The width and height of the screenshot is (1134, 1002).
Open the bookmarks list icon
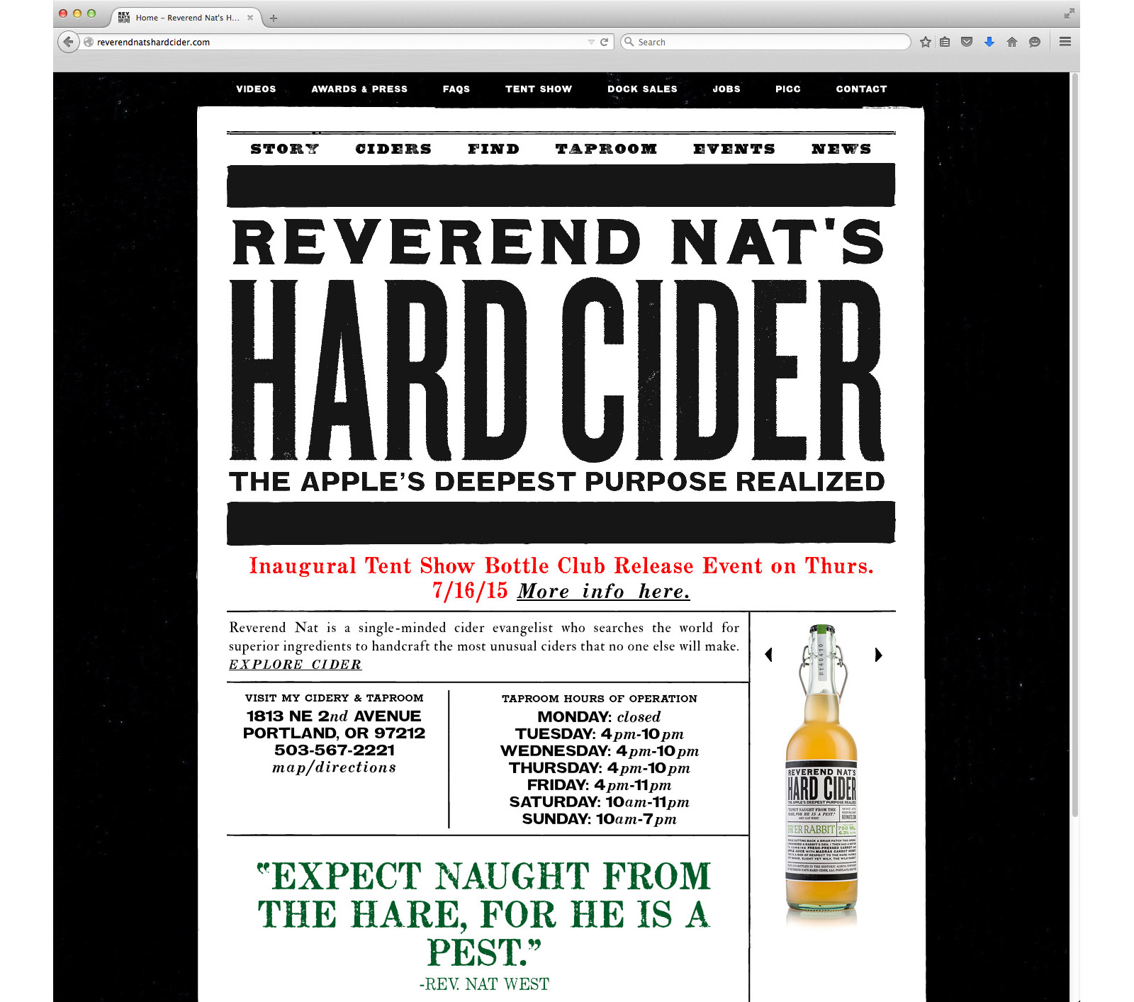pyautogui.click(x=945, y=42)
